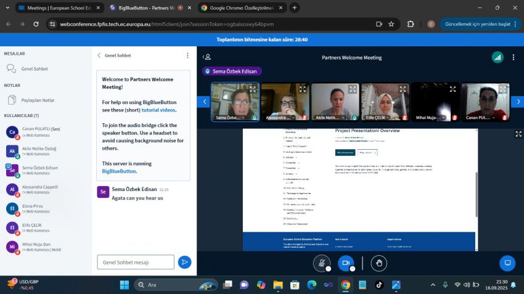
Task: Open chat options three-dot menu
Action: tap(187, 55)
